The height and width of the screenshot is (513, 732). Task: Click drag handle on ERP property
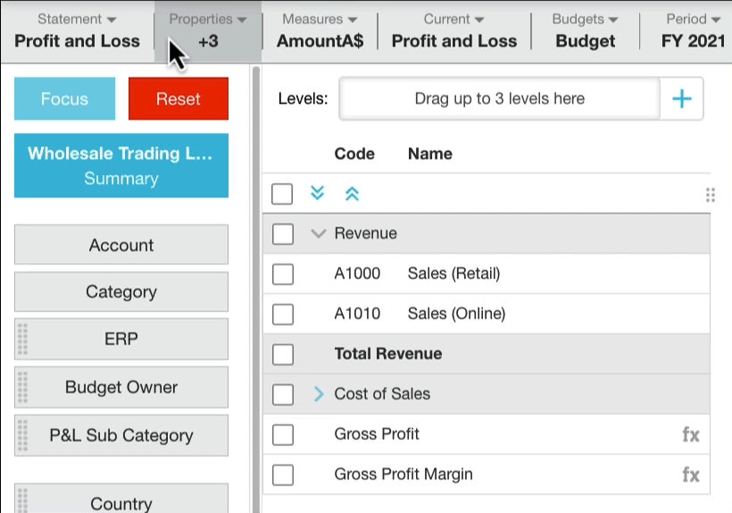click(23, 340)
